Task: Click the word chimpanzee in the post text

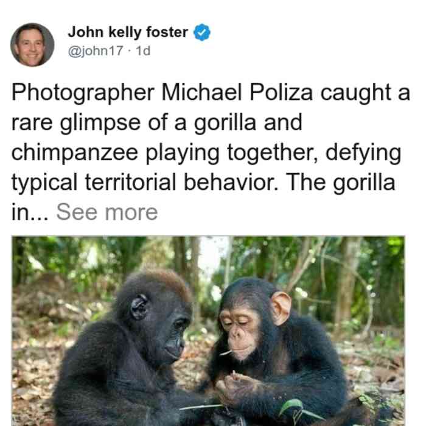Action: 74,153
